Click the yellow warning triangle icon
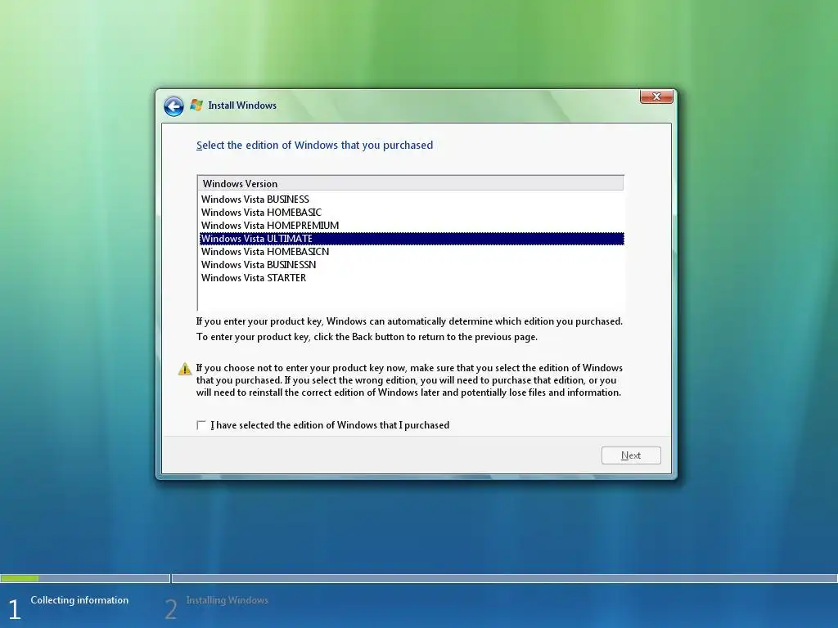The width and height of the screenshot is (838, 628). pos(185,369)
